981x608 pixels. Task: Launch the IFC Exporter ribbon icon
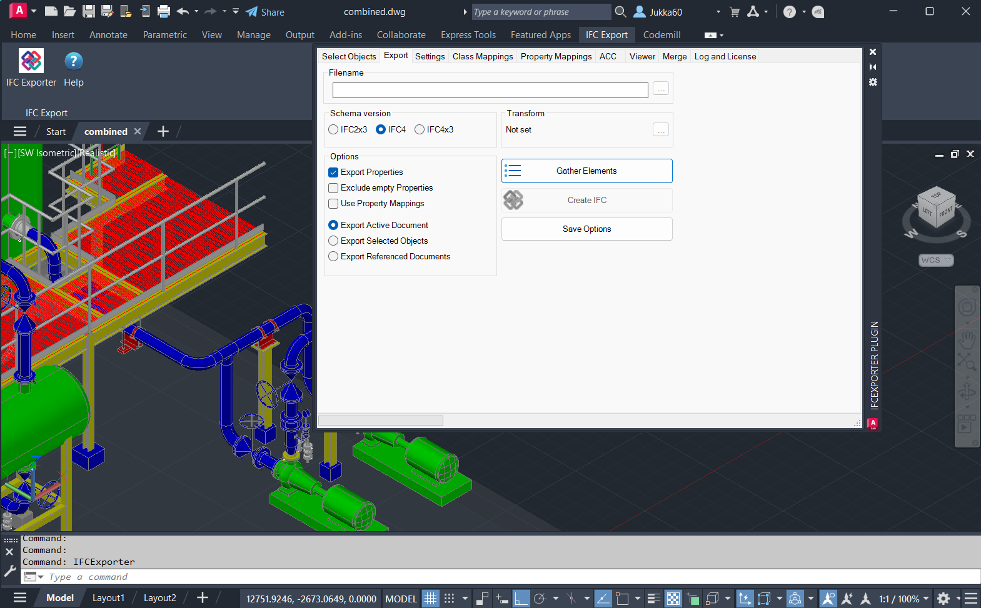click(31, 68)
